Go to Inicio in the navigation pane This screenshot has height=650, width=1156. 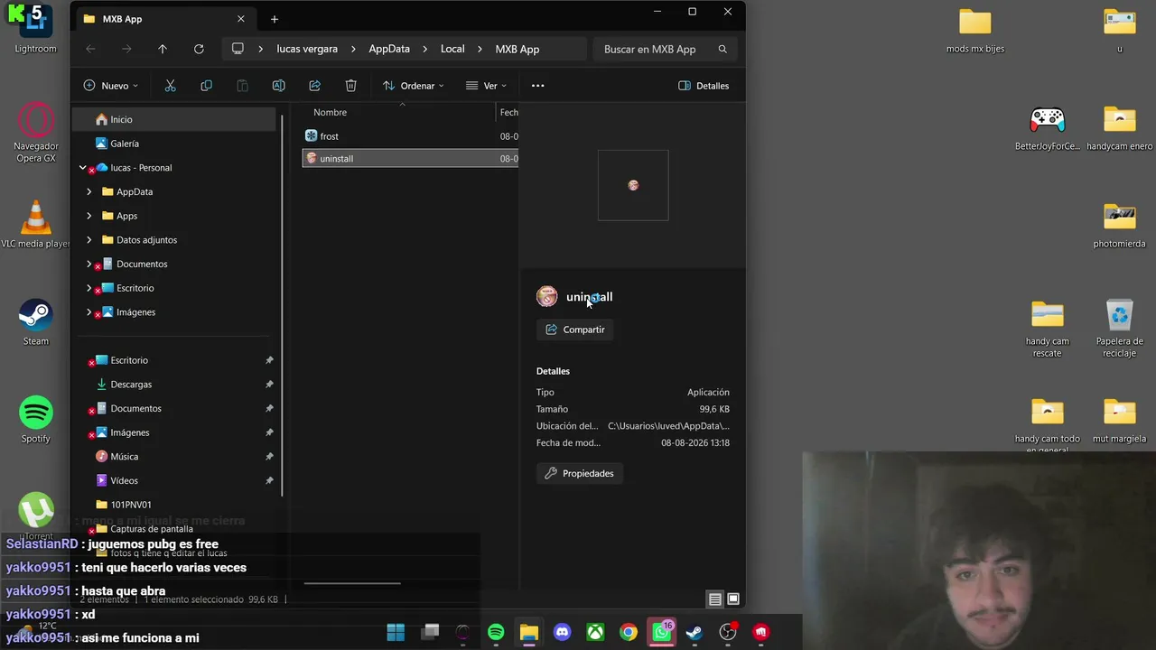tap(174, 119)
